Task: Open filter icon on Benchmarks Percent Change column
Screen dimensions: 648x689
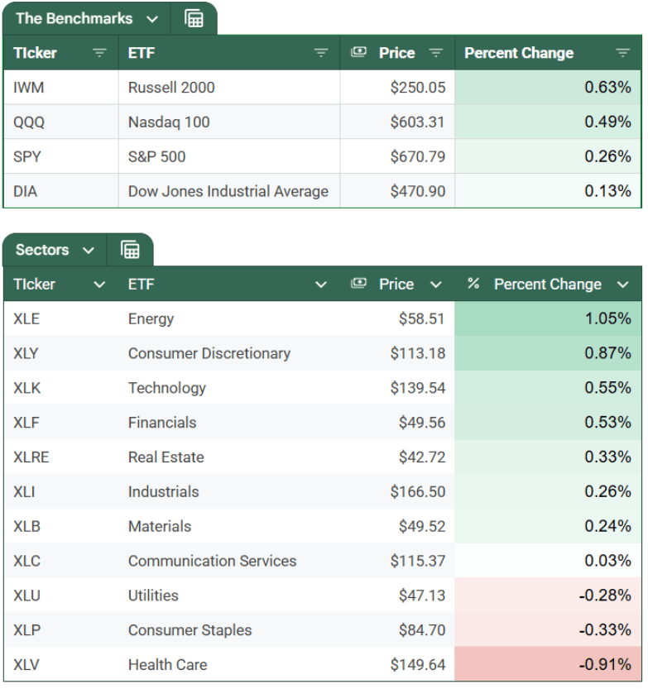Action: click(x=623, y=53)
